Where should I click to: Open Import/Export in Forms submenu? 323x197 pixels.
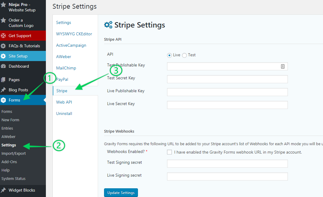pos(13,154)
